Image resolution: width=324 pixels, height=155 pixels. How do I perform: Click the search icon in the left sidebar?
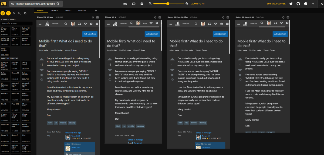tap(19, 13)
